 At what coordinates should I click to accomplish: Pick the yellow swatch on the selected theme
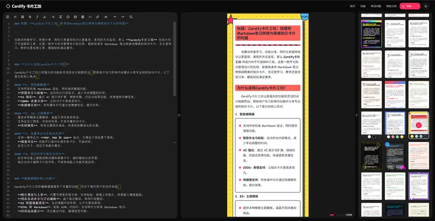412,137
